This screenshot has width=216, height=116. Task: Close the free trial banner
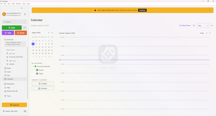click(x=210, y=10)
